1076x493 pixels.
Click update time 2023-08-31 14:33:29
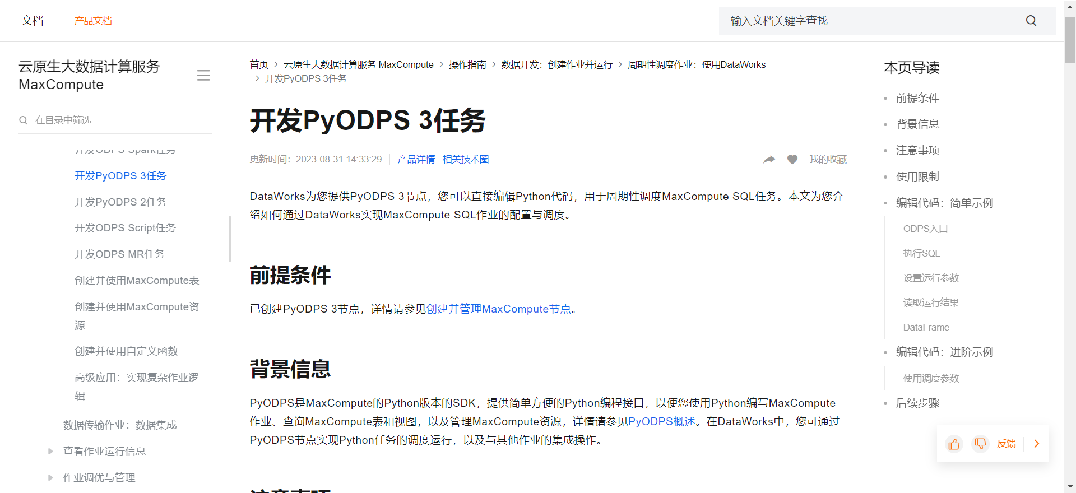click(338, 160)
